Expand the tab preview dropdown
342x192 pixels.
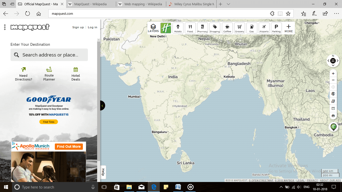coord(228,4)
